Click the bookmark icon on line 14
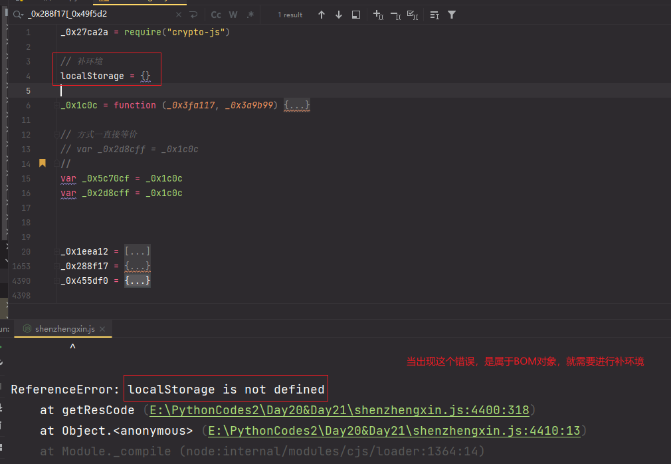This screenshot has width=671, height=464. (43, 163)
